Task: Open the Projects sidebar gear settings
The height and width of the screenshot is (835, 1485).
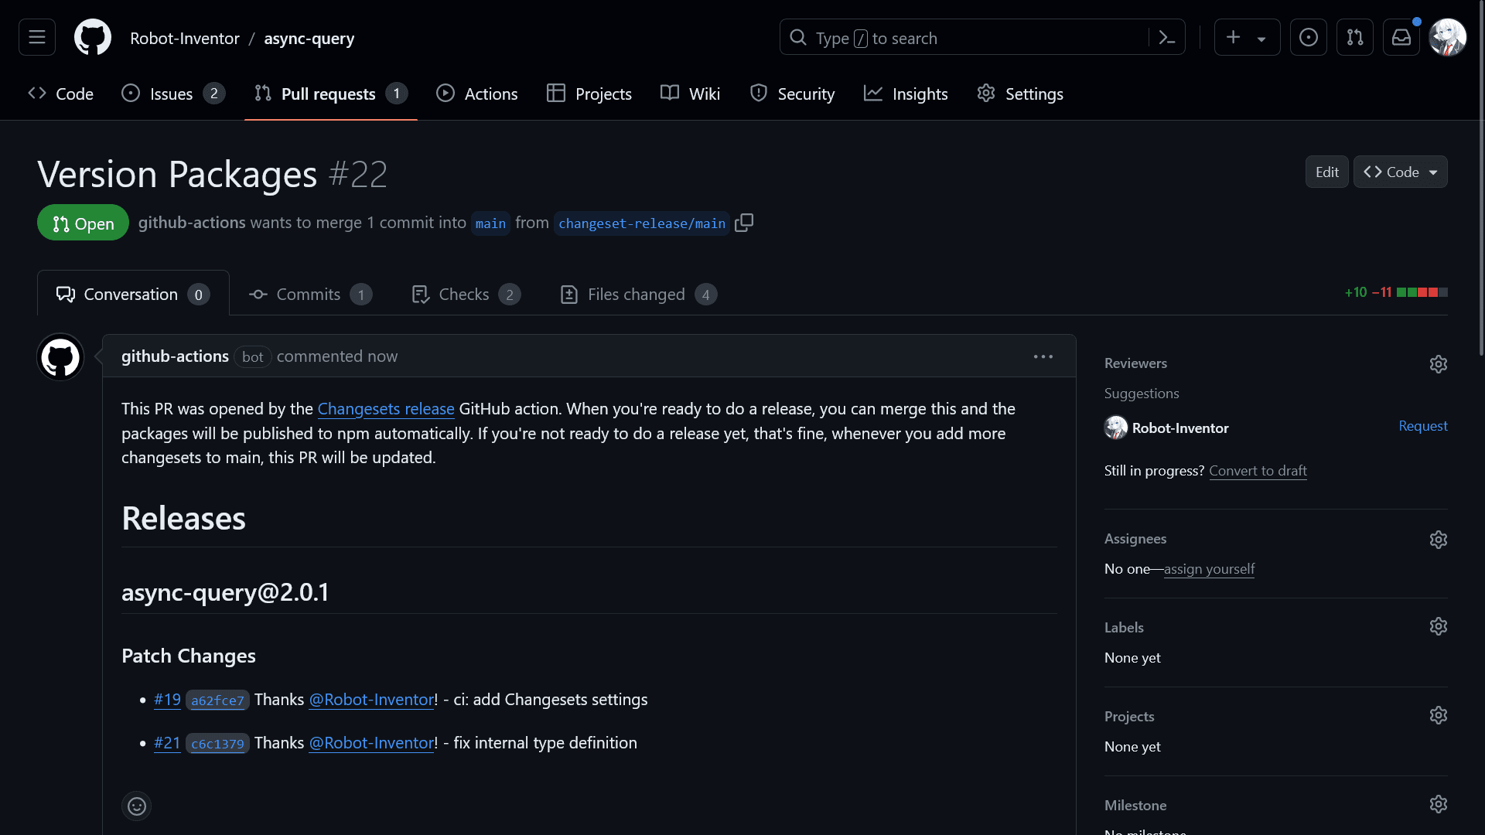Action: 1439,715
